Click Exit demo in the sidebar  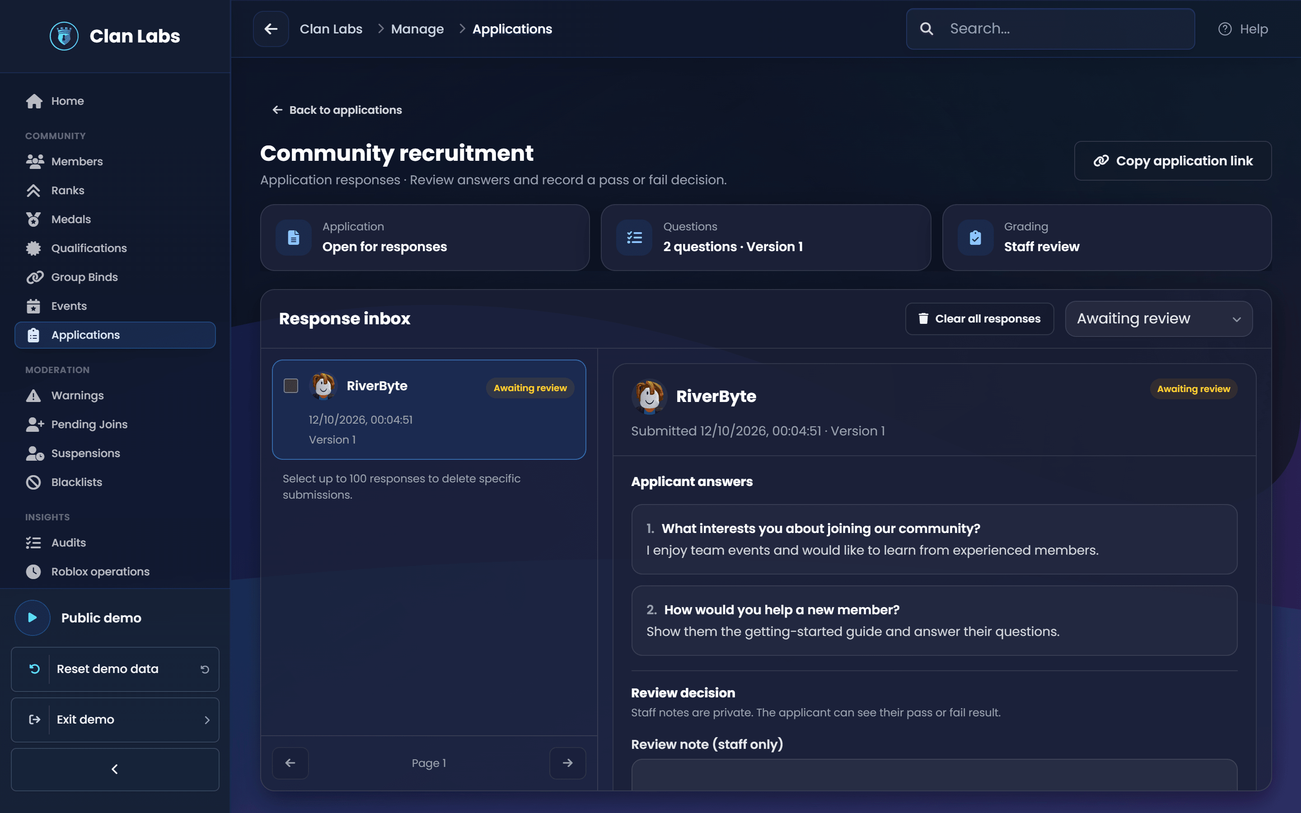point(115,720)
